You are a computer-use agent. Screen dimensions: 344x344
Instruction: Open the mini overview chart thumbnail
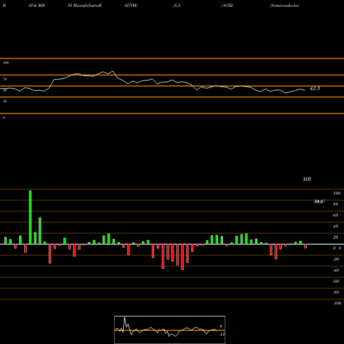170,330
